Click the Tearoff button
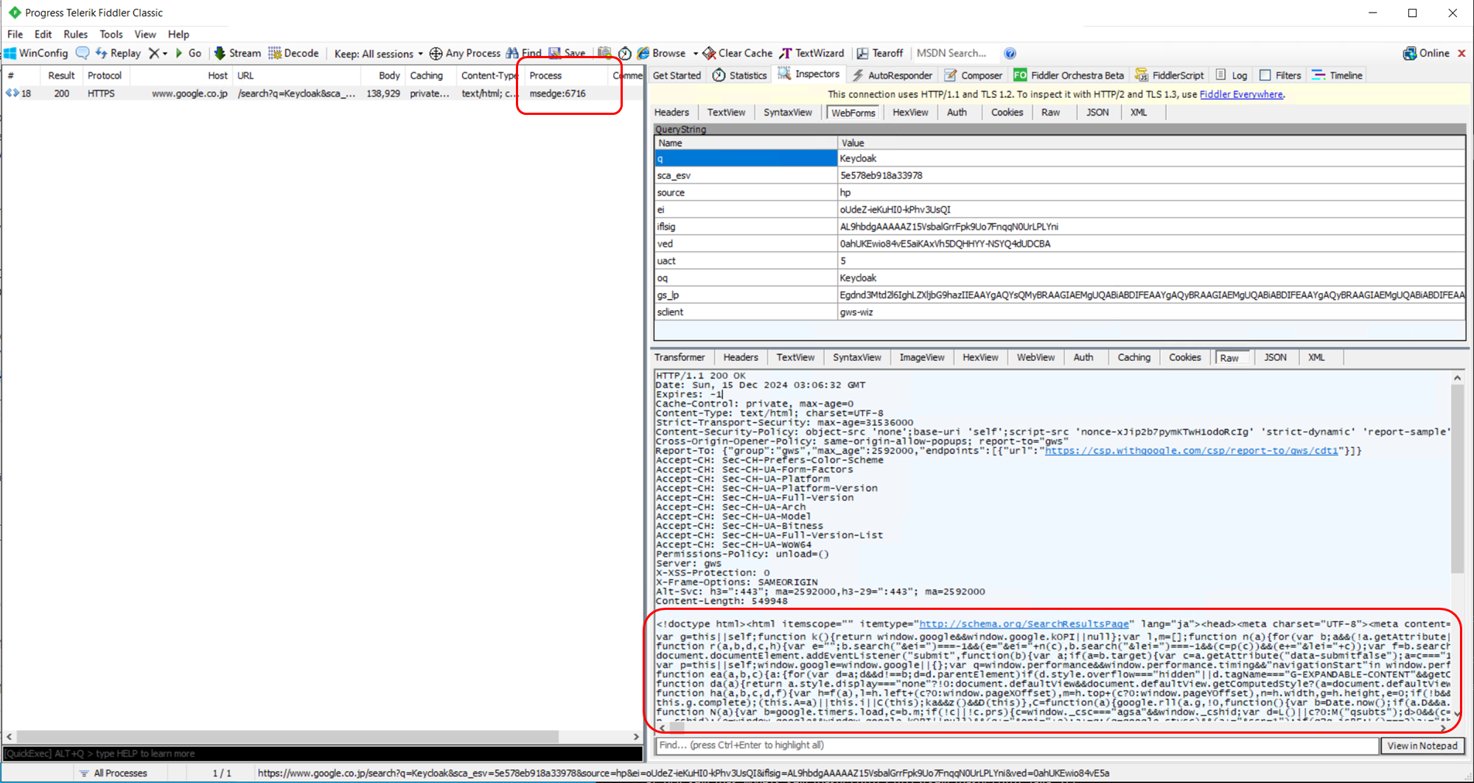 pos(880,53)
